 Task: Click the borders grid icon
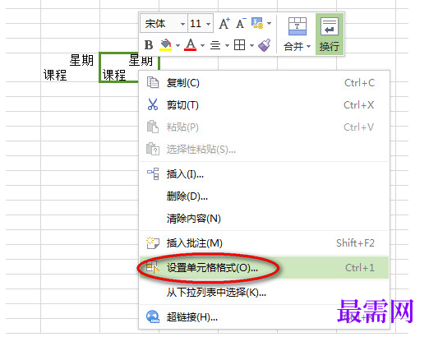pos(239,44)
